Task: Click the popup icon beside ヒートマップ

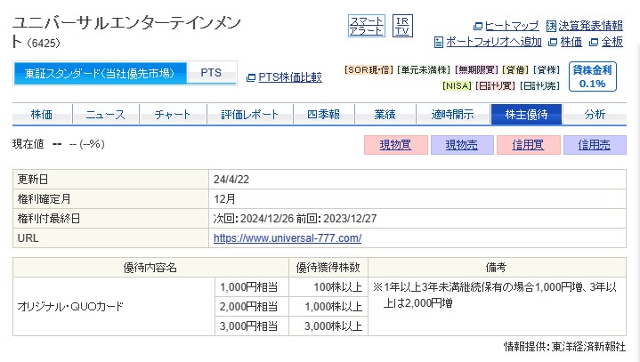Action: coord(477,27)
